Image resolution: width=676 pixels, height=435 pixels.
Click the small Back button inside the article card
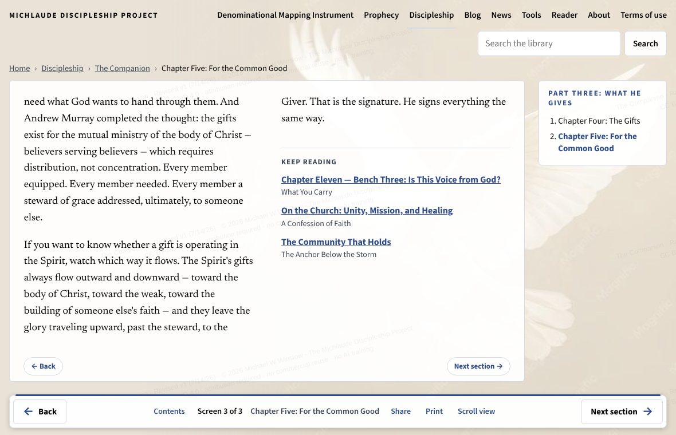tap(43, 366)
